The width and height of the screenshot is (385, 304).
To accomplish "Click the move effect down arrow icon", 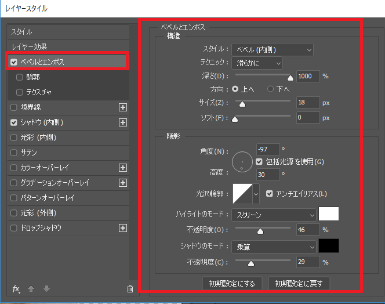I will click(46, 288).
